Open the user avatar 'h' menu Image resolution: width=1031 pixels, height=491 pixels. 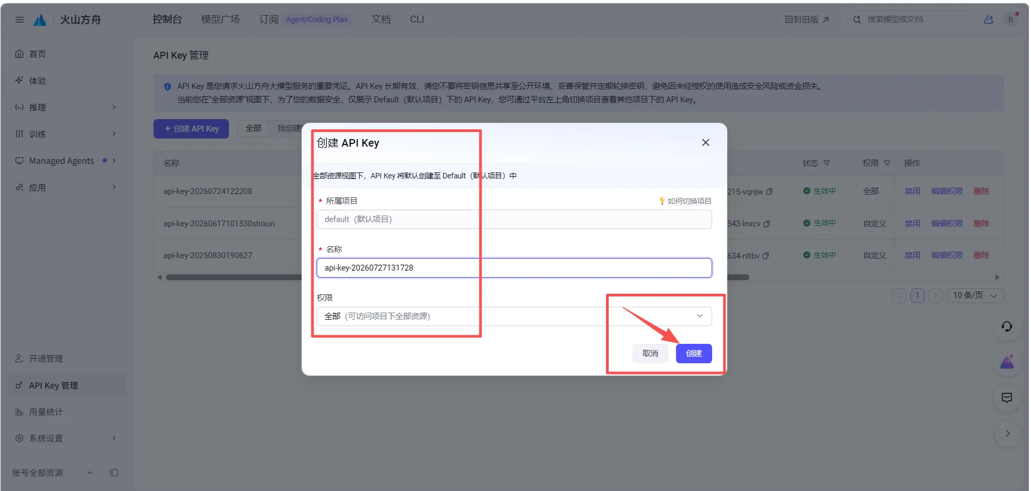[x=1011, y=19]
